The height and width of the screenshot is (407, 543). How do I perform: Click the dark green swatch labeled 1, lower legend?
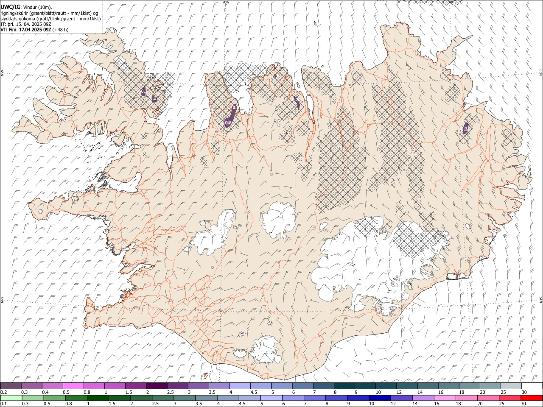[98, 398]
